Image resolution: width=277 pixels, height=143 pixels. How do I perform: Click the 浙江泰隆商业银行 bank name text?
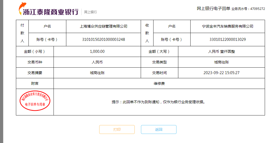[51, 12]
